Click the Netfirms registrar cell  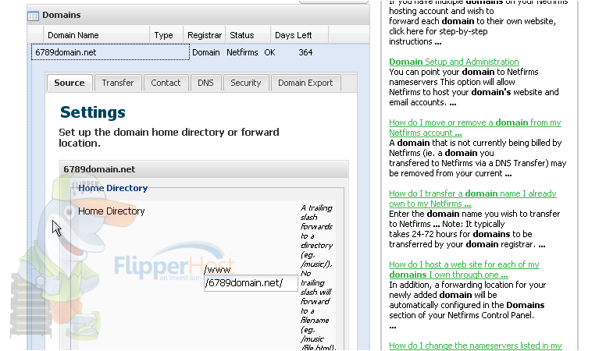(242, 52)
